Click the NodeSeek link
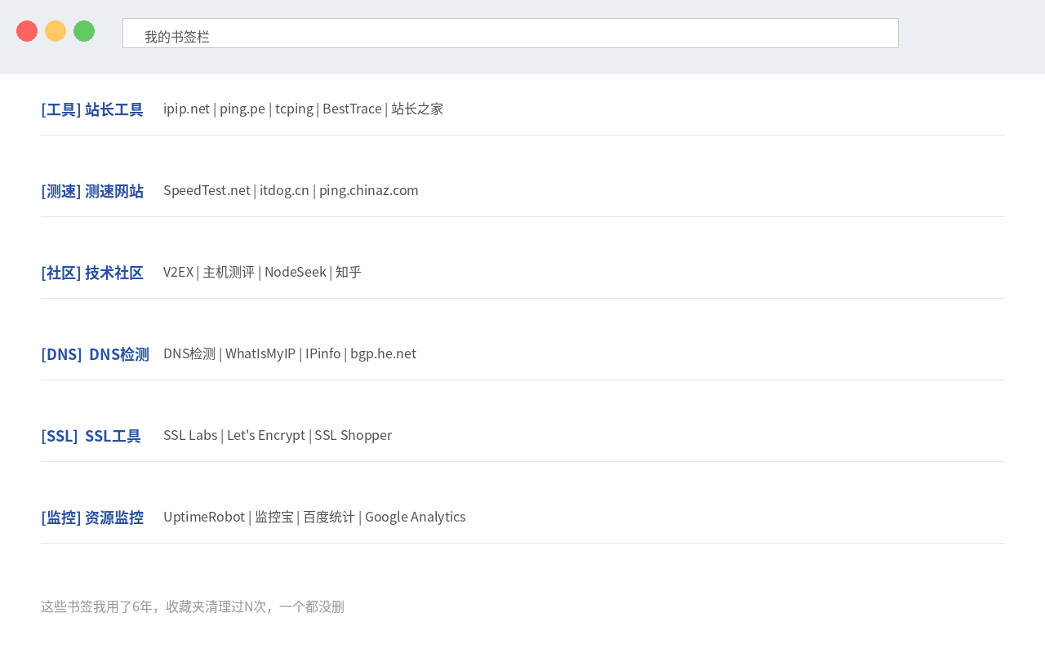 (296, 272)
